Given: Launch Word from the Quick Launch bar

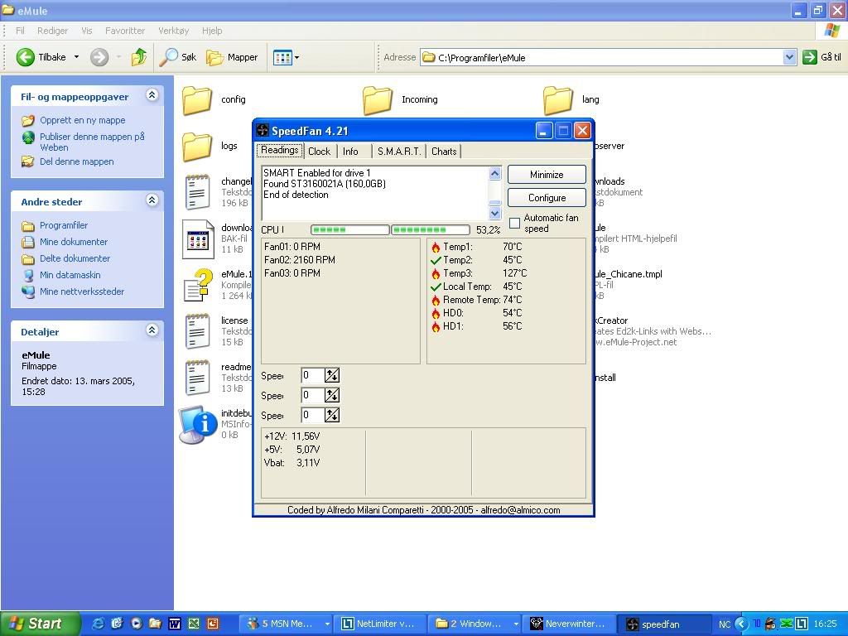Looking at the screenshot, I should (x=175, y=624).
